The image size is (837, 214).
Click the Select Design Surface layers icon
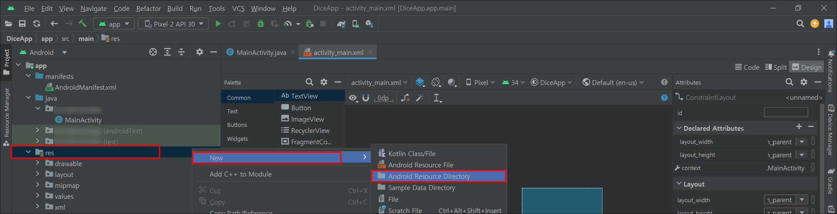[420, 82]
